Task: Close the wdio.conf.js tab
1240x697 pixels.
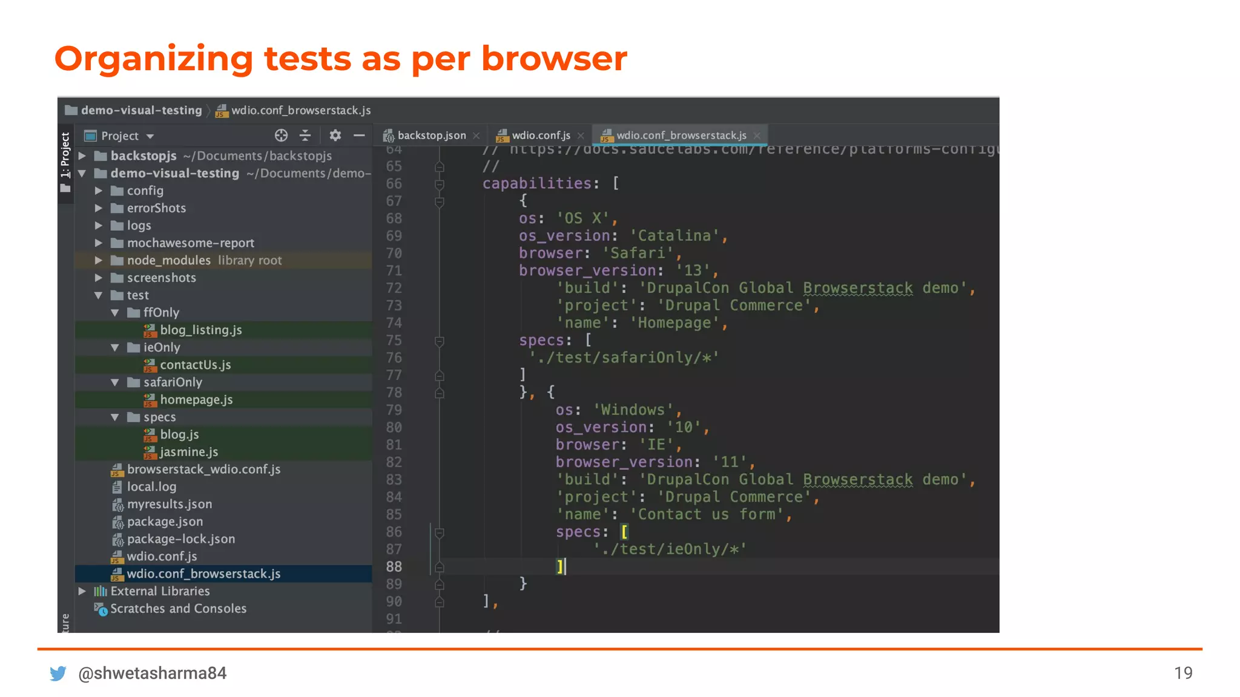Action: point(581,136)
